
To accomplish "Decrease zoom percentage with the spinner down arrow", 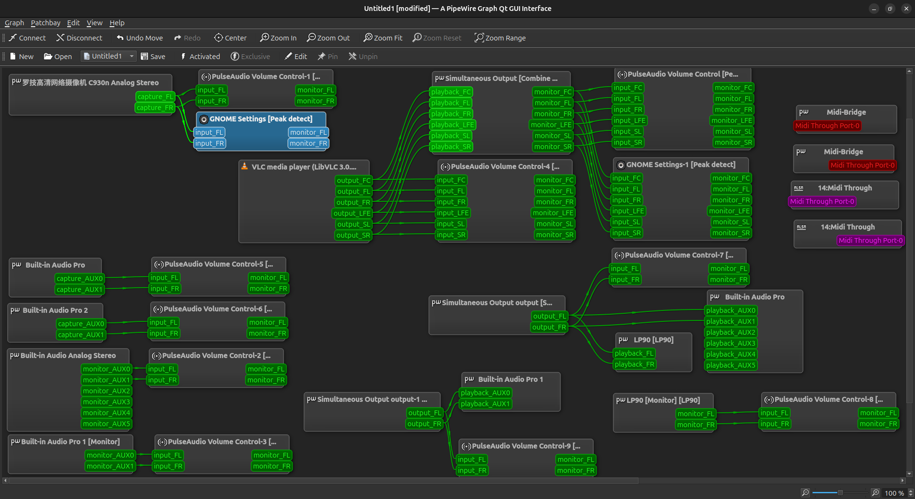I will pos(910,496).
